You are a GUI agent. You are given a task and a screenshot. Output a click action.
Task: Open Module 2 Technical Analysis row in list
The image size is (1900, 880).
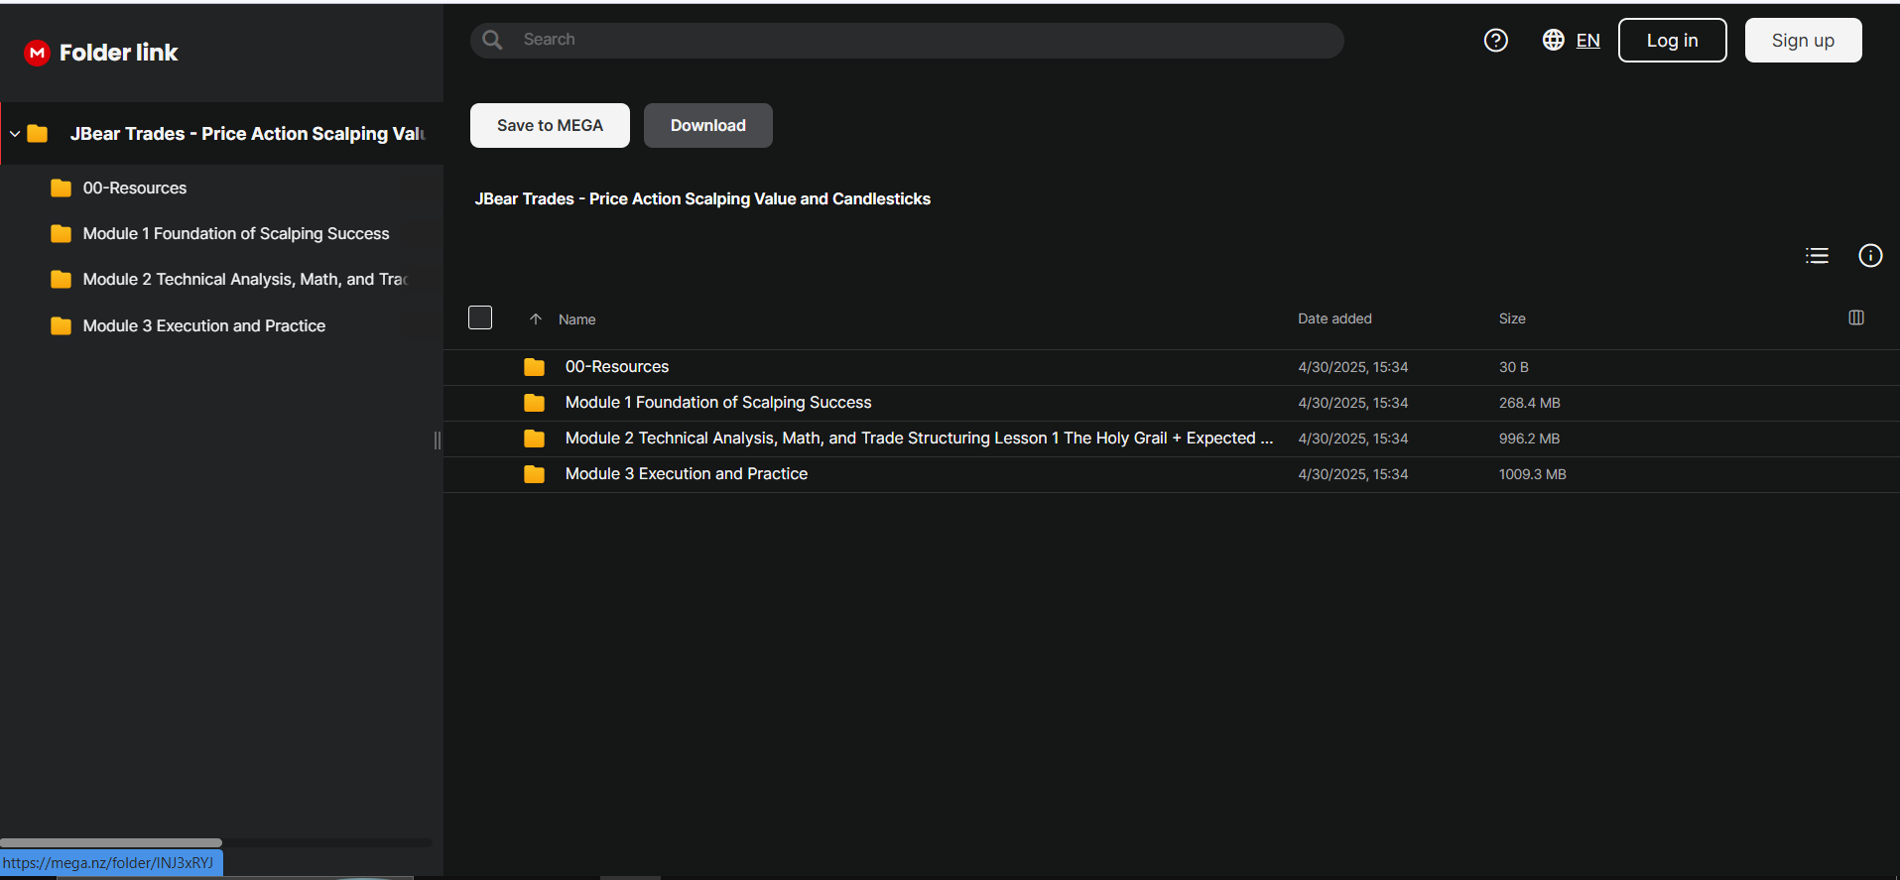click(x=1171, y=439)
